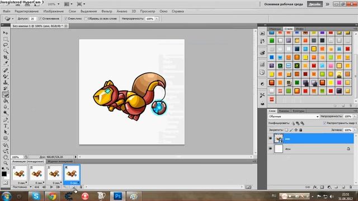Open the Изображение menu
Image resolution: width=358 pixels, height=201 pixels.
click(54, 11)
